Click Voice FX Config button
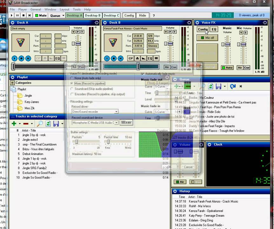This screenshot has height=229, width=274. (x=203, y=29)
